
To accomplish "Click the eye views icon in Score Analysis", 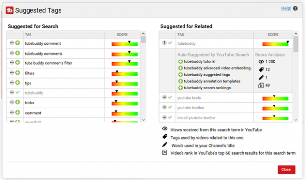I will point(261,62).
